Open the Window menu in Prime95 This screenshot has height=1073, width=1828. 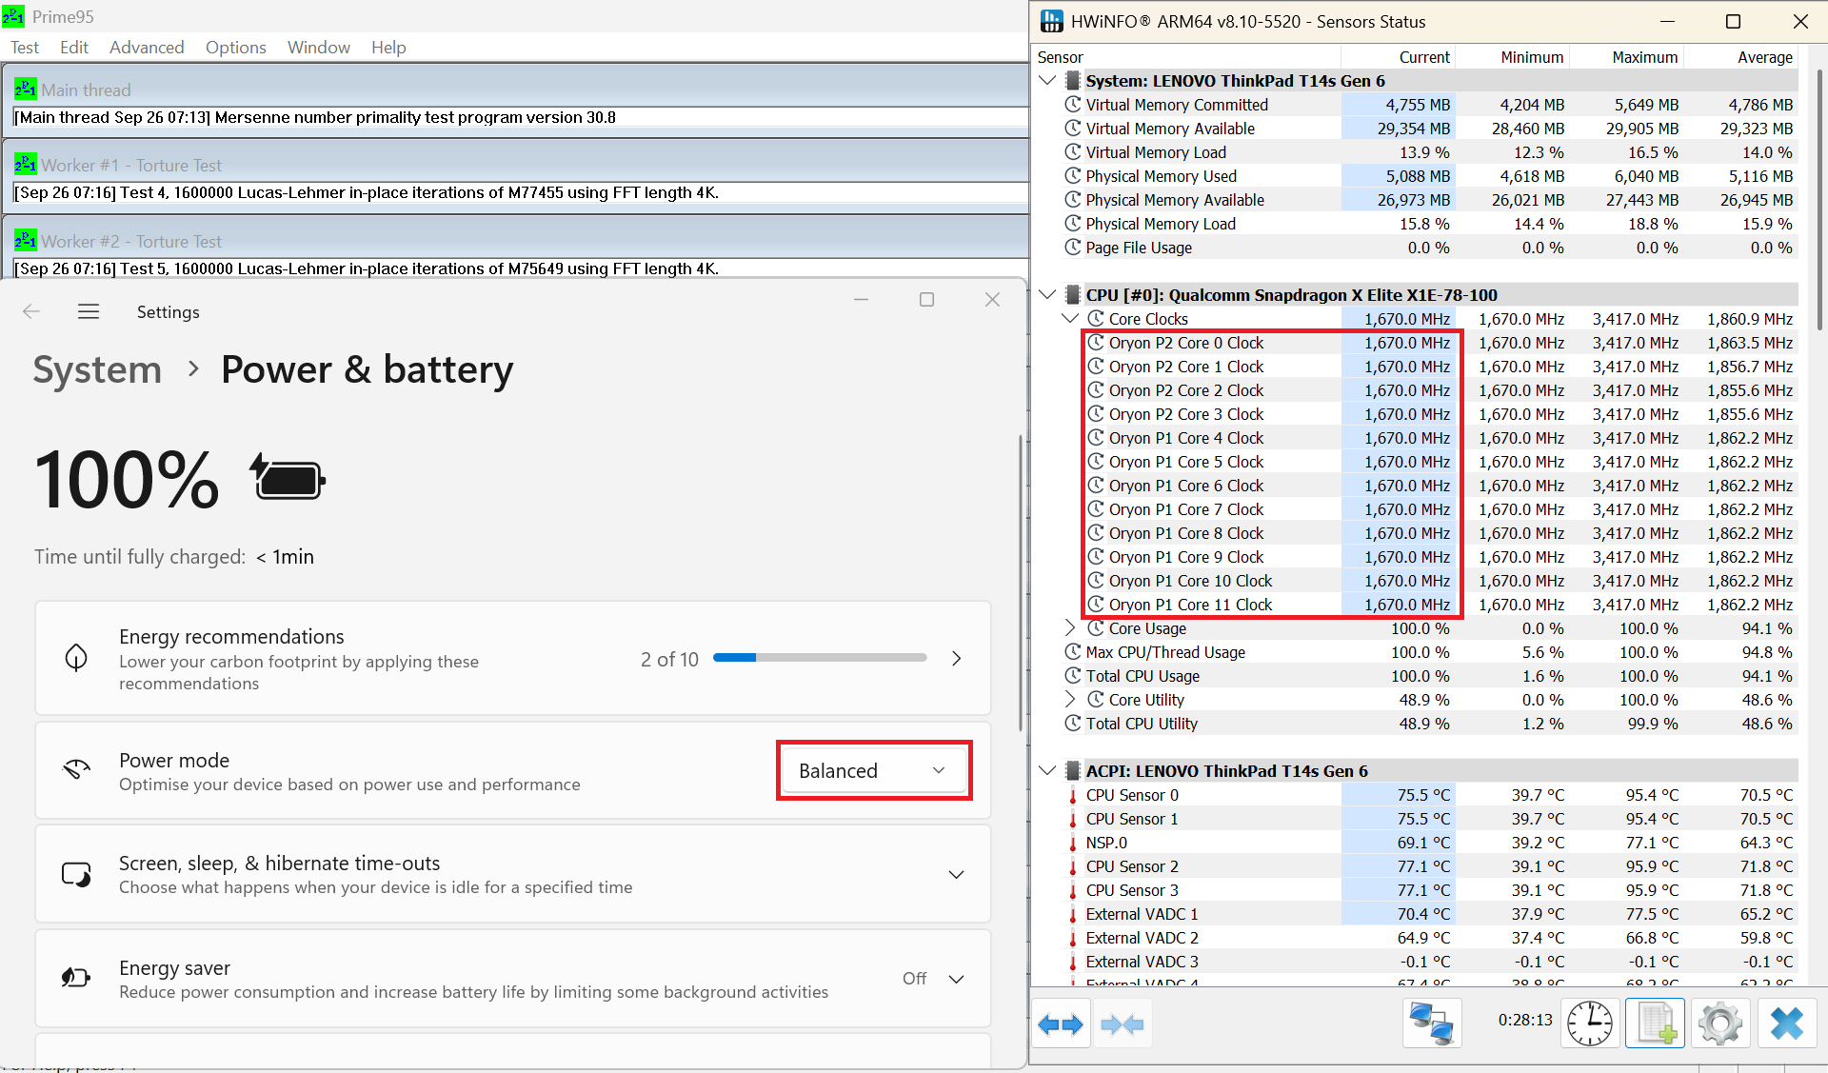tap(319, 48)
